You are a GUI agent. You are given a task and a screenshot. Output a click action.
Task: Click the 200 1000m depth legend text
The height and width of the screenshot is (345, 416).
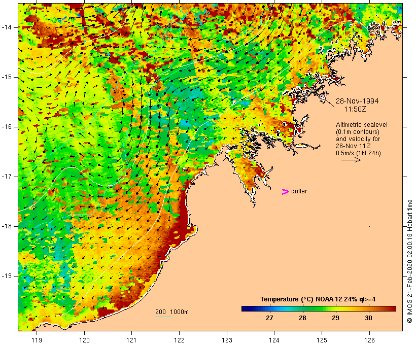[172, 312]
